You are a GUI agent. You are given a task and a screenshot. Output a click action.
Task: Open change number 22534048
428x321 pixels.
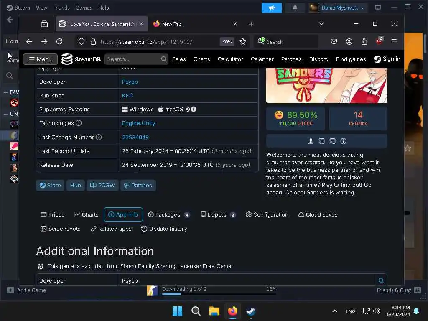135,137
